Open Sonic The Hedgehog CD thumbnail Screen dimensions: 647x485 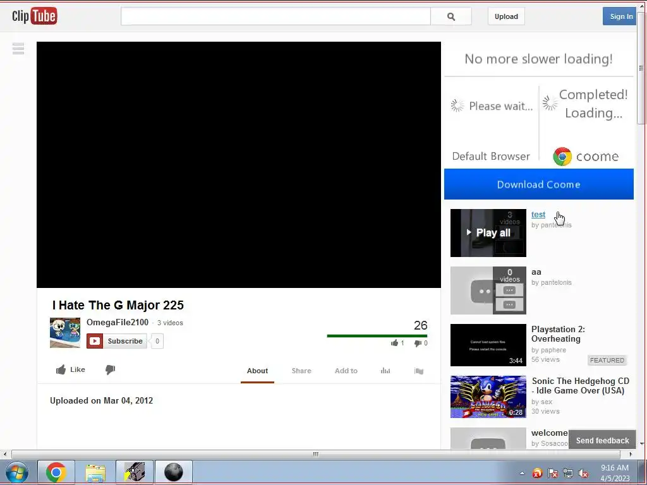pyautogui.click(x=488, y=397)
